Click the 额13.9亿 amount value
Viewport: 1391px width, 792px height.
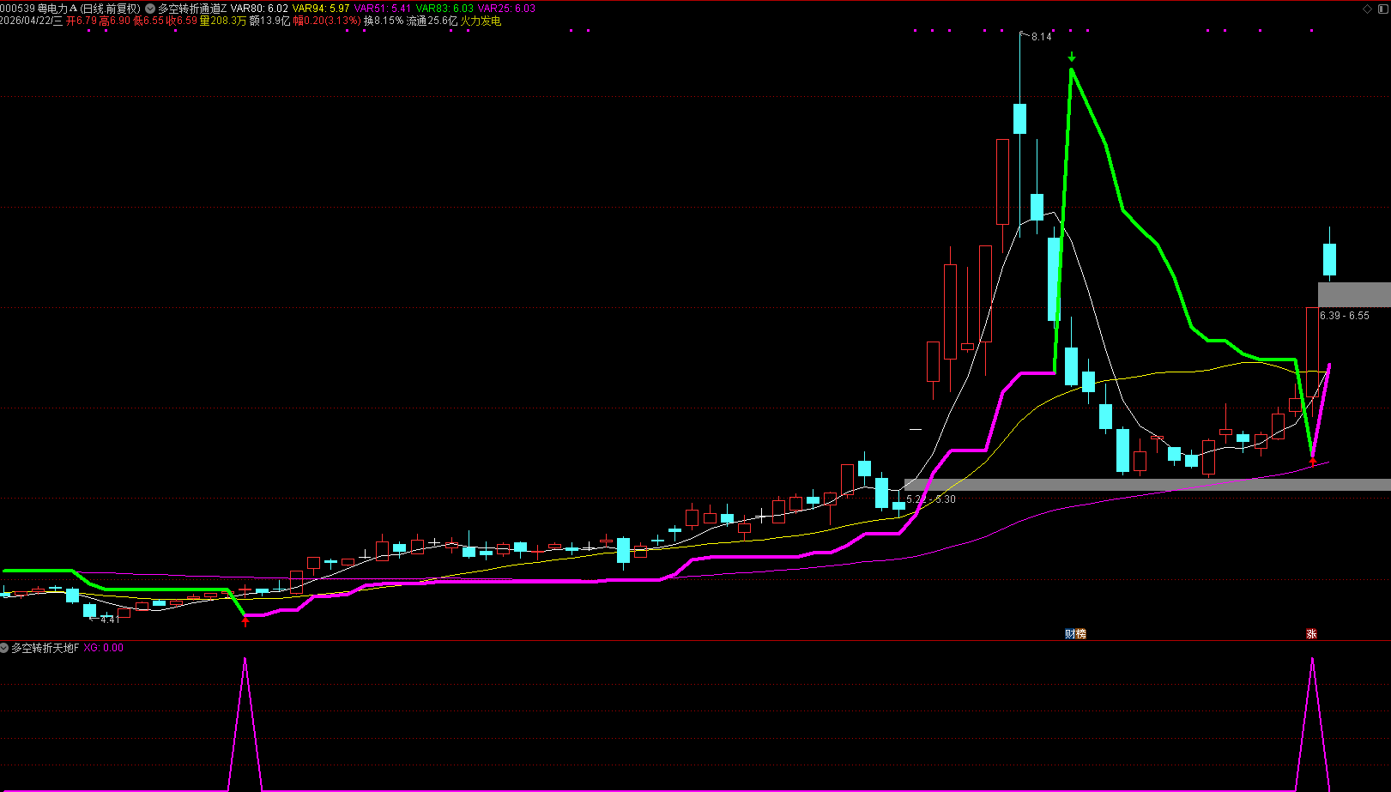(x=269, y=21)
